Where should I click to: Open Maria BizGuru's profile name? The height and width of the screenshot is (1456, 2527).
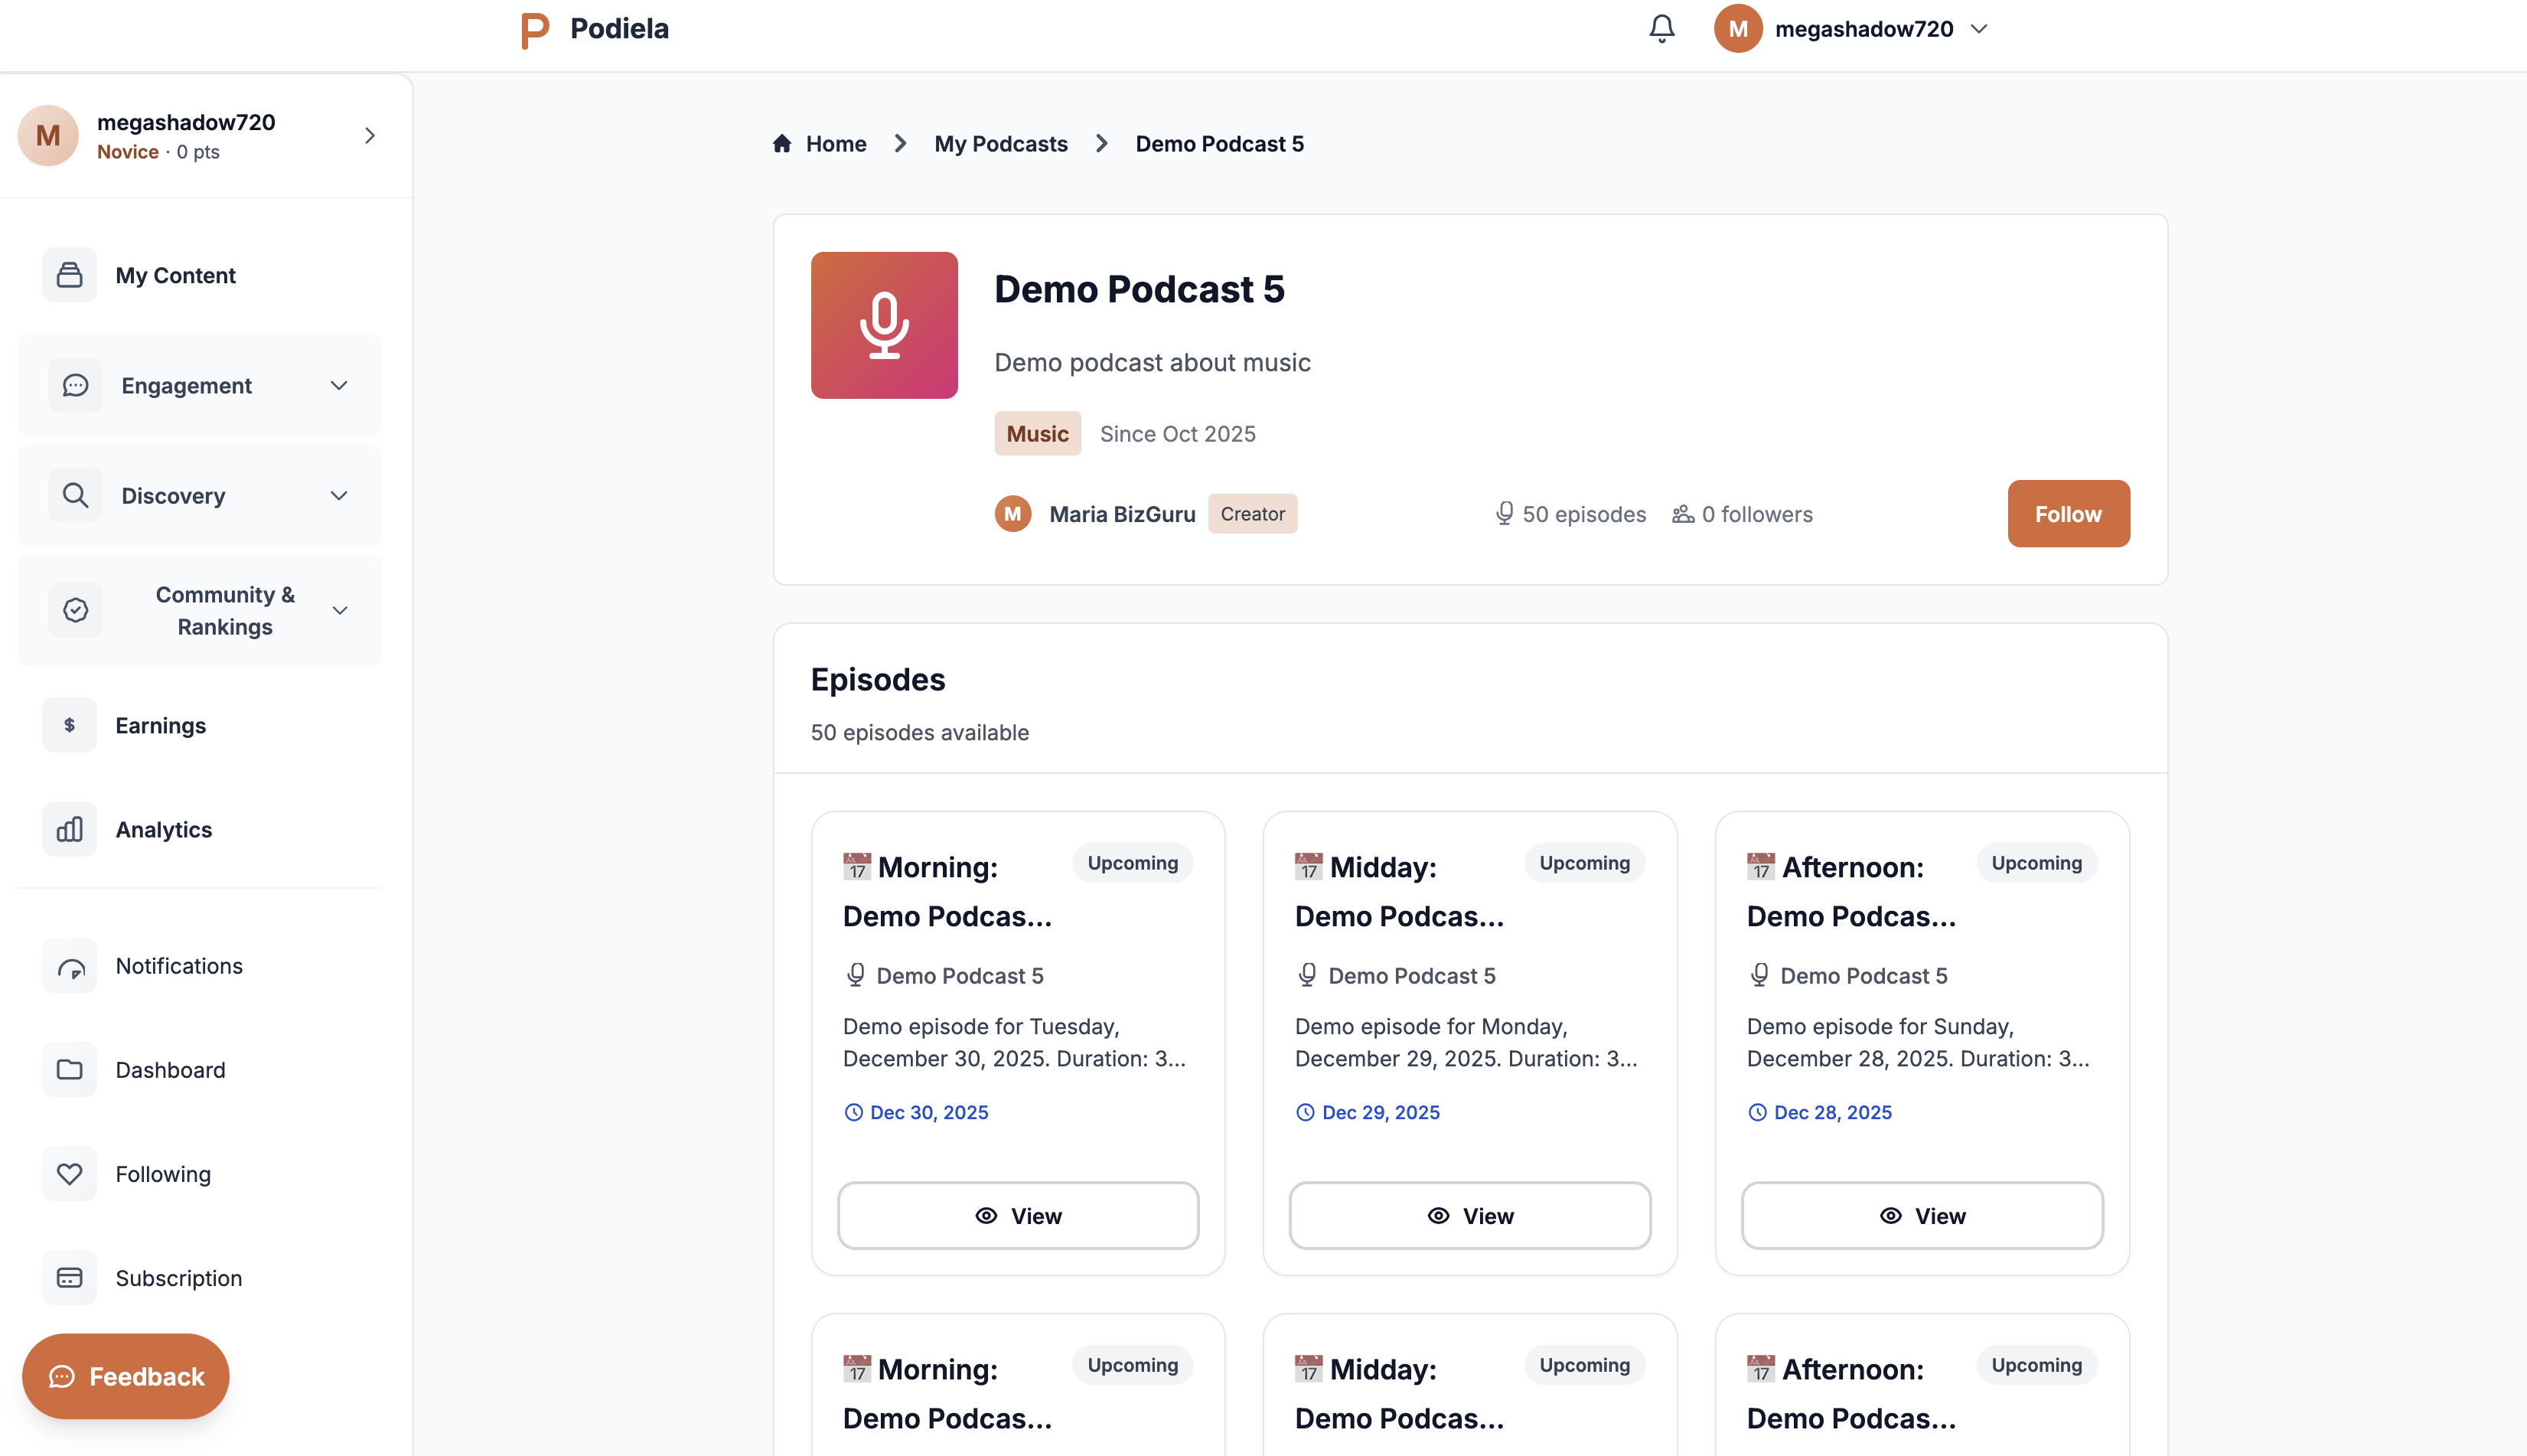[1122, 514]
